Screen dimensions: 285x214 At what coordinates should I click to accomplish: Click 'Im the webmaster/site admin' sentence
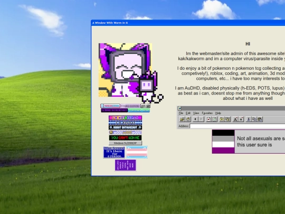coord(235,53)
